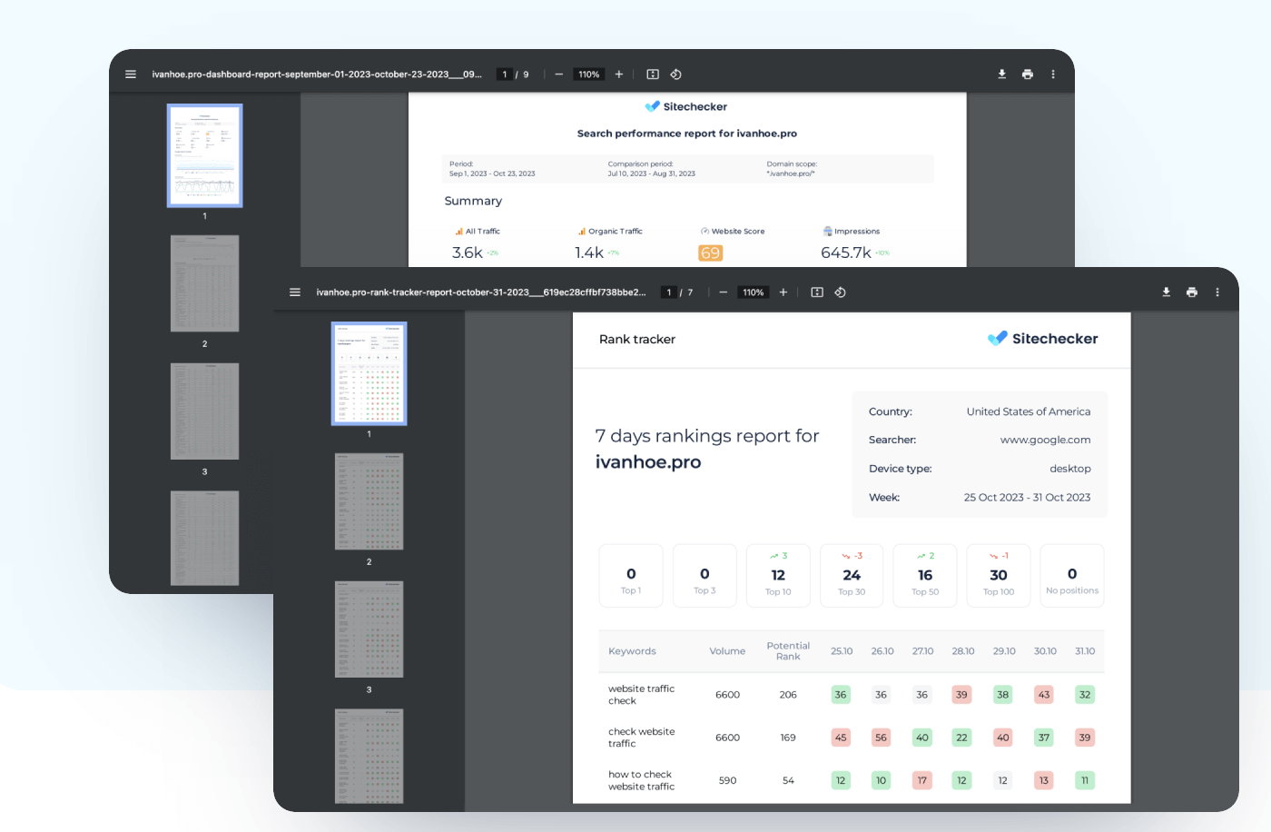Screen dimensions: 1271x832
Task: Click page number field in dashboard viewer
Action: (x=505, y=74)
